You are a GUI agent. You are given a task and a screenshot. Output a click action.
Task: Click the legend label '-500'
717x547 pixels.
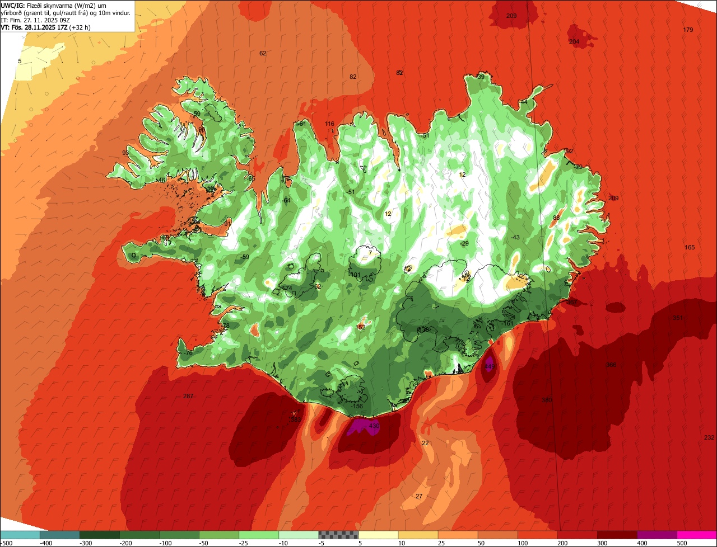(x=7, y=543)
